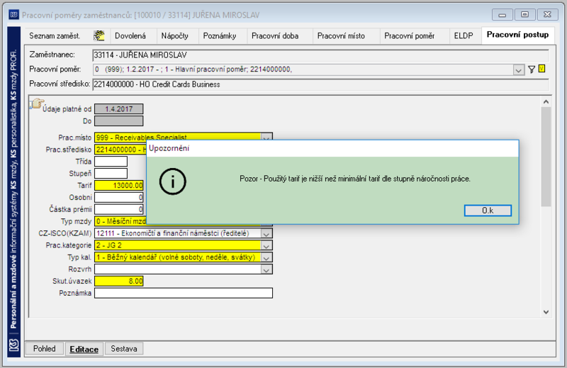Image resolution: width=567 pixels, height=368 pixels.
Task: Click the Skut.úvazek field showing 8.00
Action: point(119,281)
